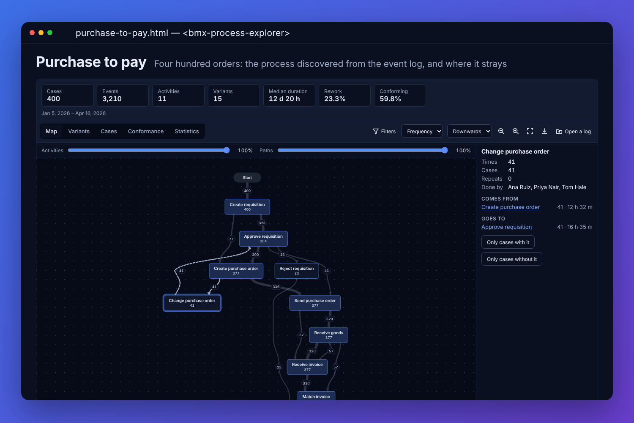Click the edge label 400 below Start
634x423 pixels.
pyautogui.click(x=247, y=191)
